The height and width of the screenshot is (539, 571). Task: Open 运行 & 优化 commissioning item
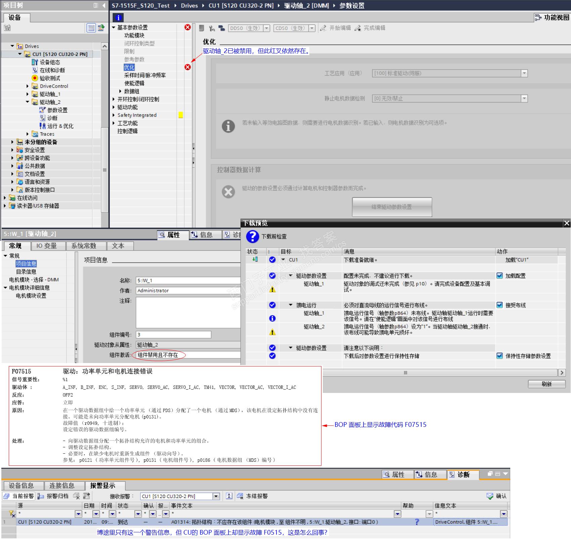tap(60, 126)
